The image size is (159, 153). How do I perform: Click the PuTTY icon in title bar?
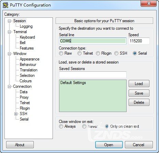[5, 5]
